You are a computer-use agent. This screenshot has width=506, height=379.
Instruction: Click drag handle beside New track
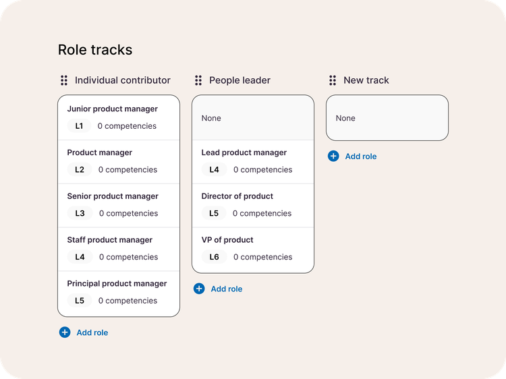(333, 80)
